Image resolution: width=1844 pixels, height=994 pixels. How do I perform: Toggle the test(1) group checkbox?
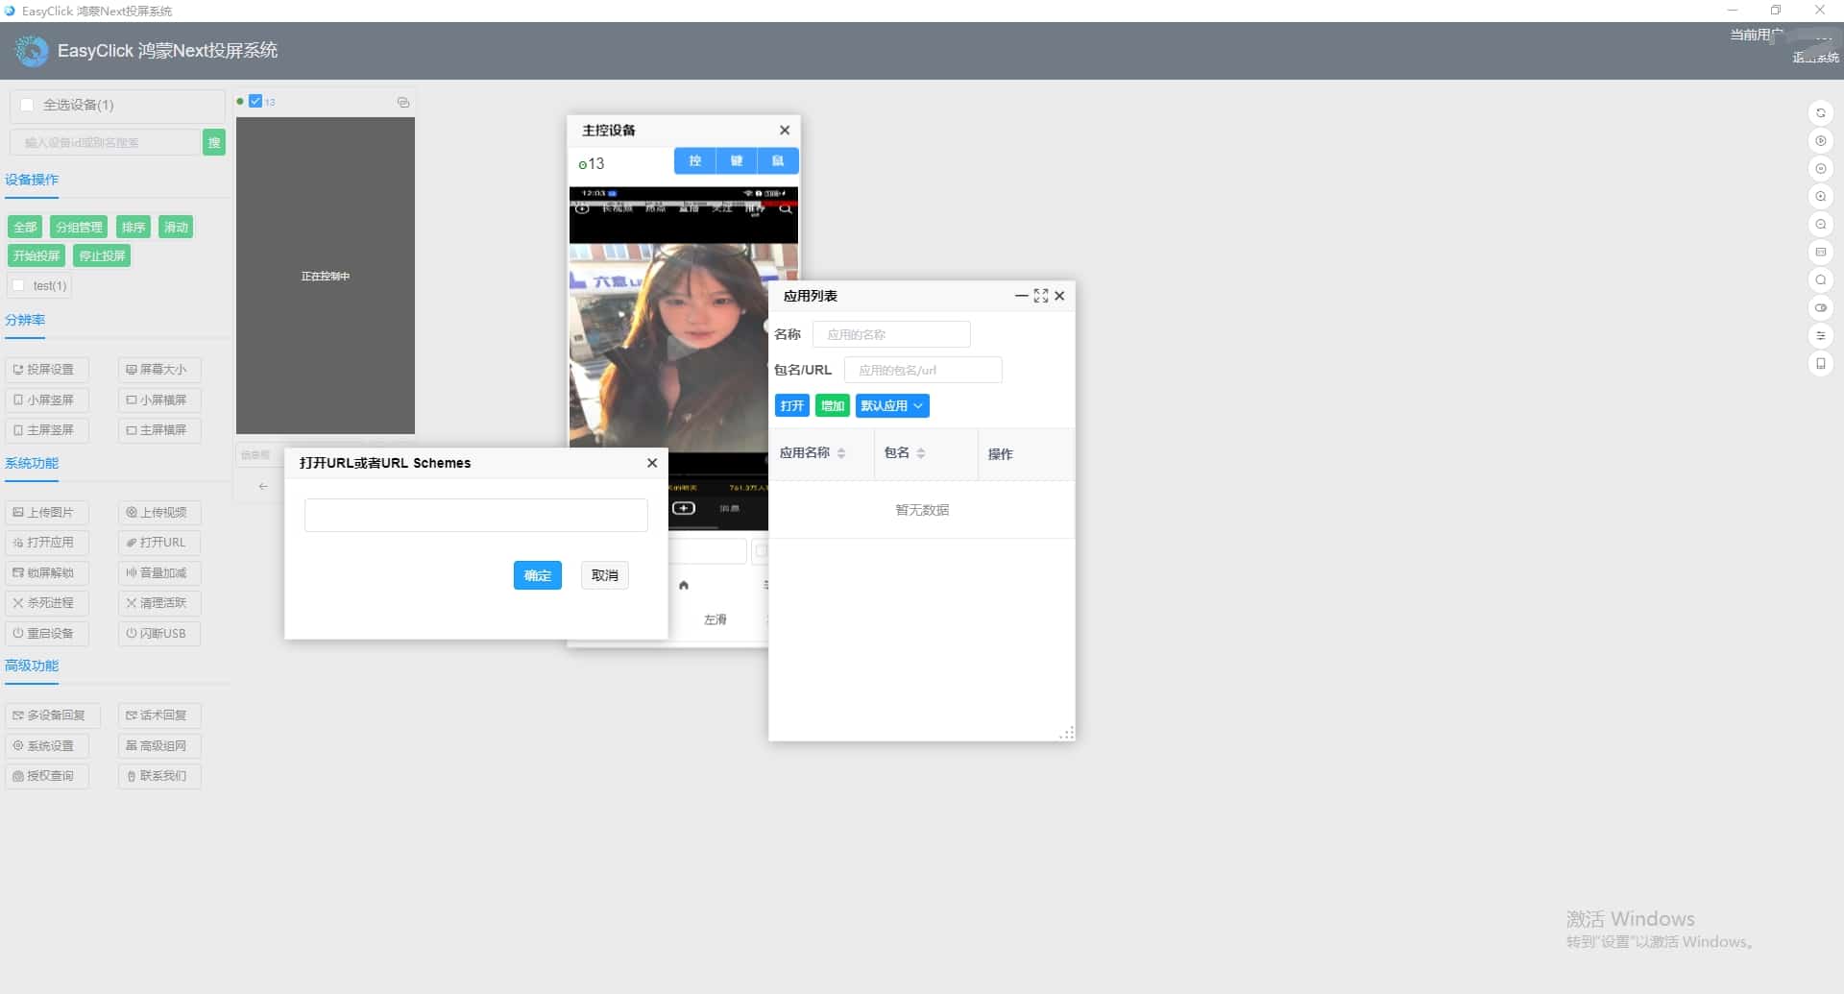point(18,285)
